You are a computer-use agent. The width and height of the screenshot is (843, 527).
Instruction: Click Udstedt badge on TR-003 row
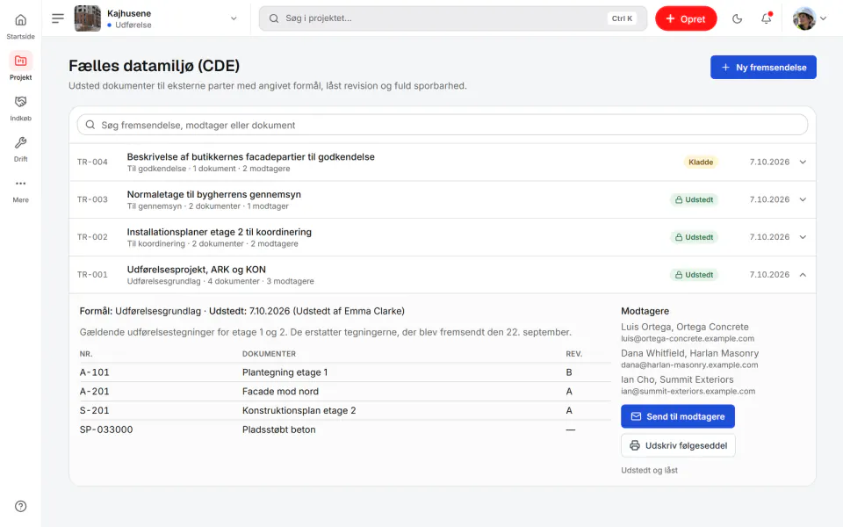694,199
